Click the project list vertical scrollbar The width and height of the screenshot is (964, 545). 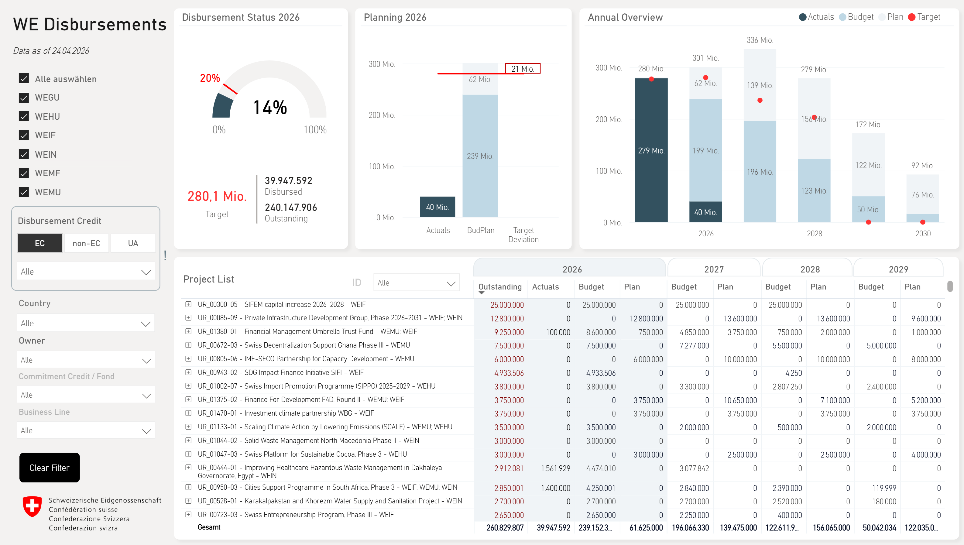(x=950, y=286)
